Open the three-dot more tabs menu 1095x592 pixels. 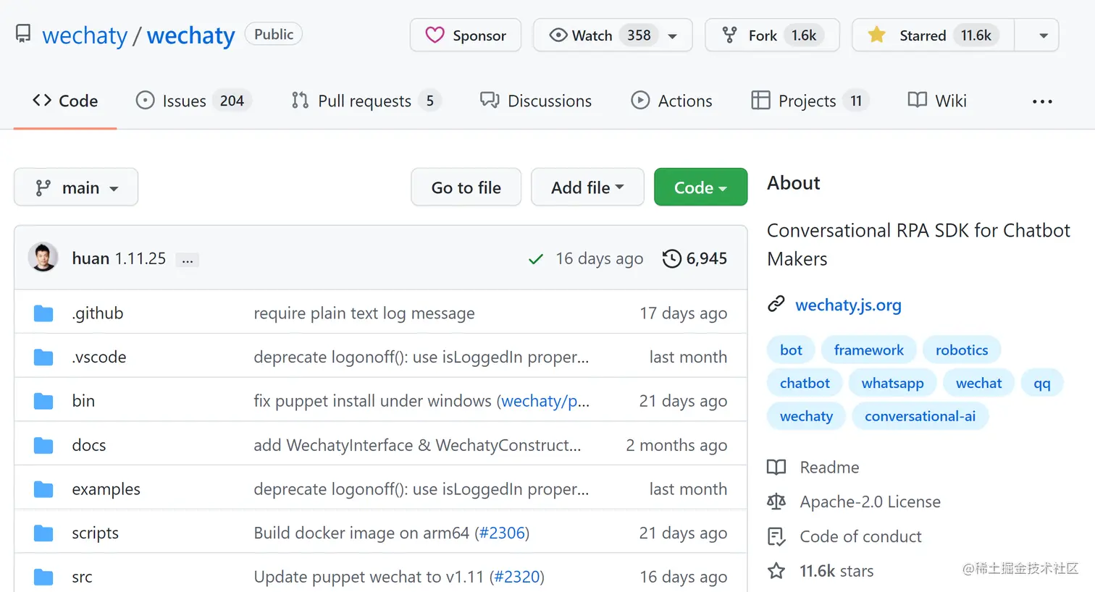pos(1042,101)
